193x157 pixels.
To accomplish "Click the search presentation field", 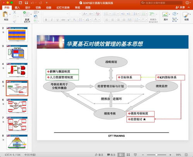I will click(x=161, y=3).
